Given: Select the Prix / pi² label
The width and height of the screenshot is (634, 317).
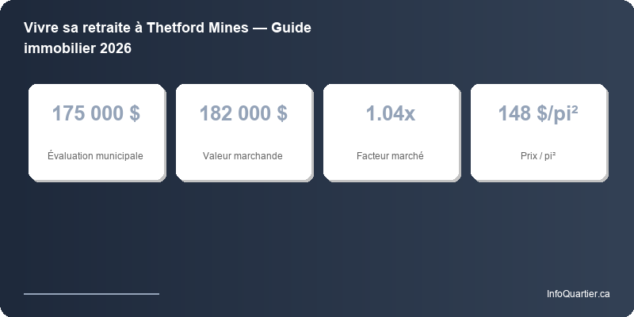Looking at the screenshot, I should click(537, 156).
